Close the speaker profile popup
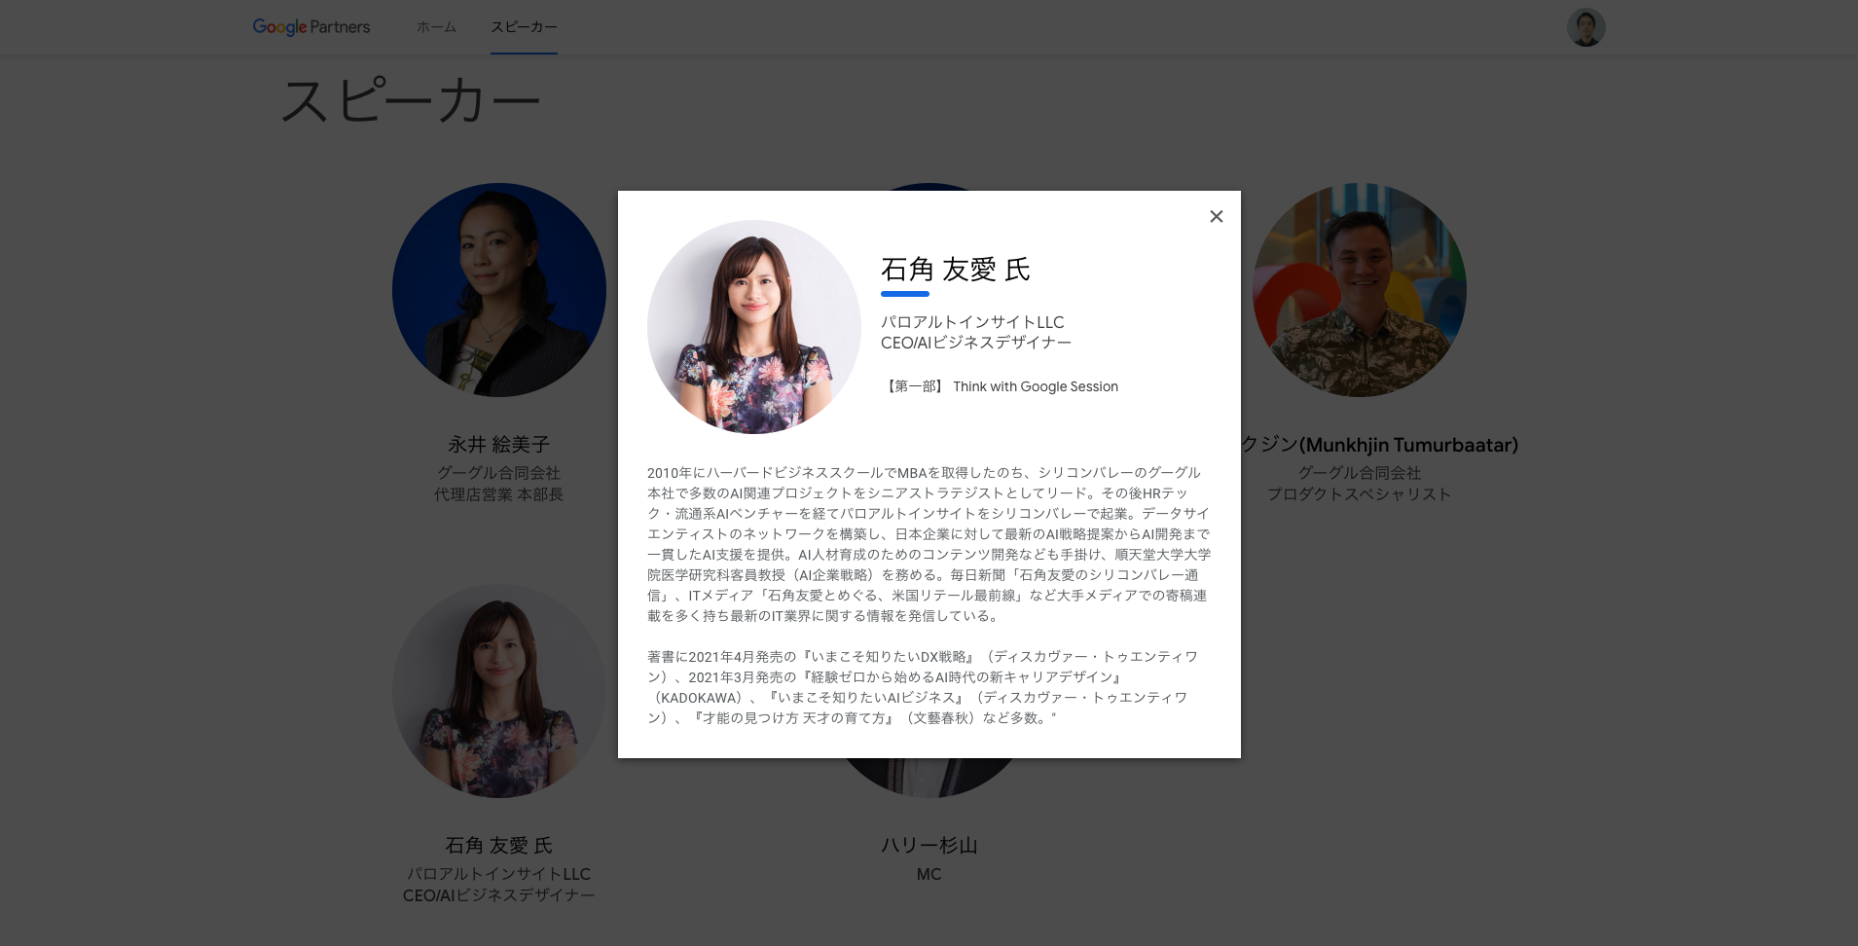The image size is (1858, 946). [1216, 216]
